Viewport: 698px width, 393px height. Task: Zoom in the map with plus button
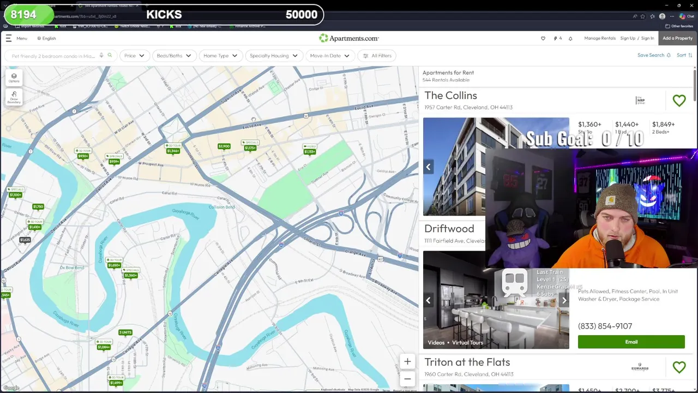[407, 362]
